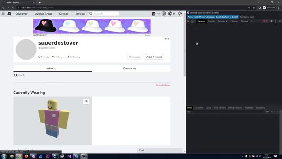View the 0 Friends list
Screen dimensions: 282x159
[44, 57]
